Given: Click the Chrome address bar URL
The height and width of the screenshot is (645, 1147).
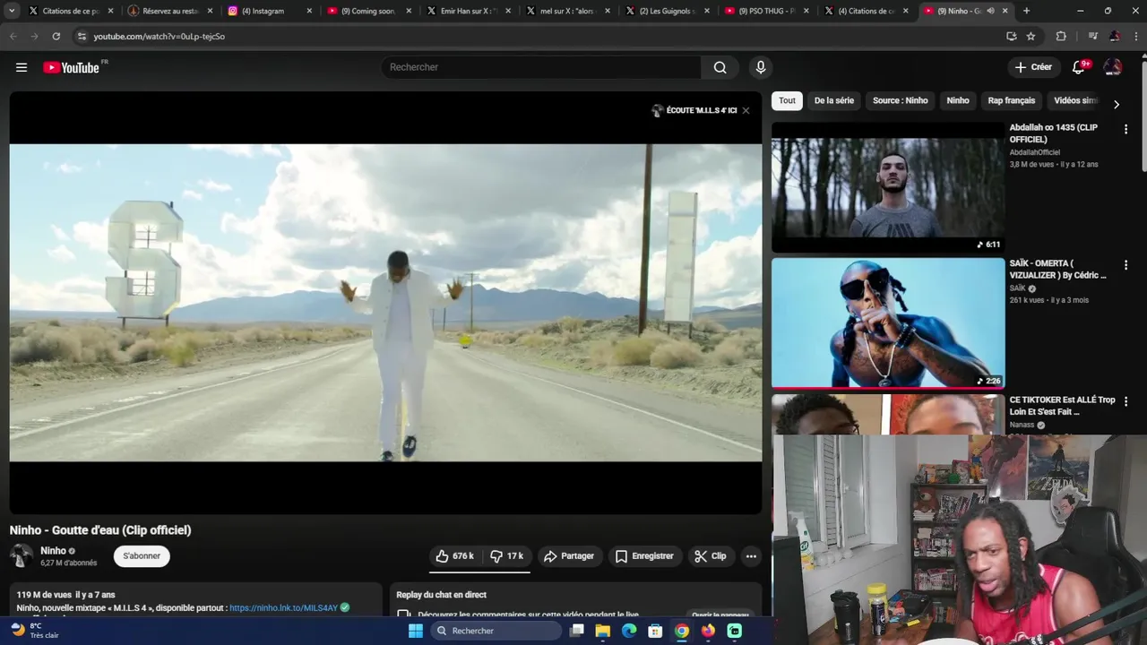Looking at the screenshot, I should pyautogui.click(x=159, y=36).
